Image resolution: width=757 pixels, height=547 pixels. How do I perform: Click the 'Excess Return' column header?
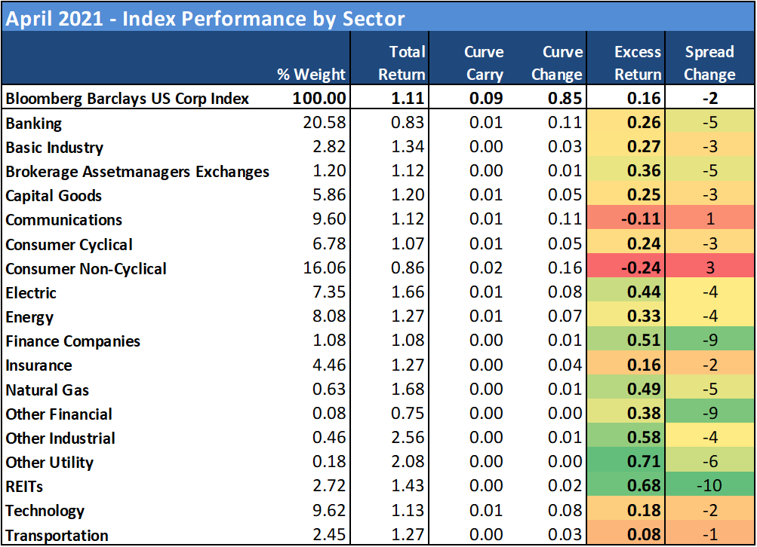(638, 63)
